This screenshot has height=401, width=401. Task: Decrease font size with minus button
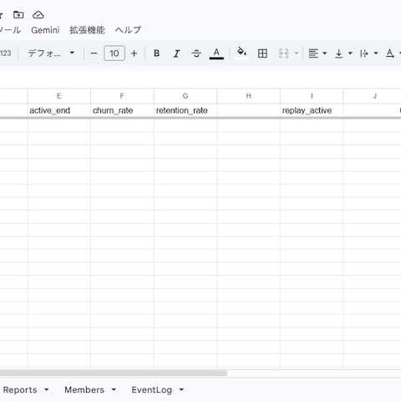point(94,53)
